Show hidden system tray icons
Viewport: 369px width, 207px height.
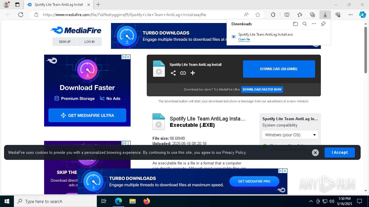pos(311,201)
